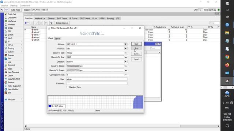Click the Start button
The height and width of the screenshot is (131, 234).
pyautogui.click(x=136, y=44)
